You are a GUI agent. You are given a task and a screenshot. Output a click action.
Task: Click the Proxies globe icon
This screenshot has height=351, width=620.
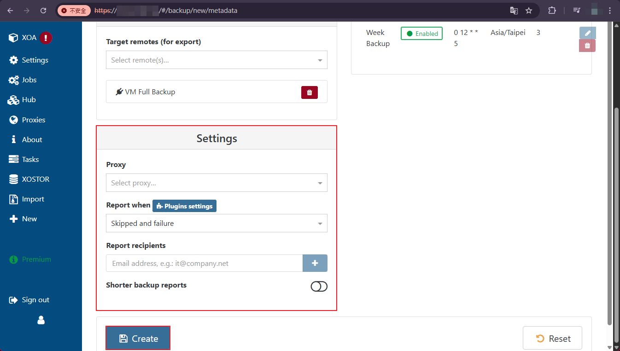click(x=13, y=120)
